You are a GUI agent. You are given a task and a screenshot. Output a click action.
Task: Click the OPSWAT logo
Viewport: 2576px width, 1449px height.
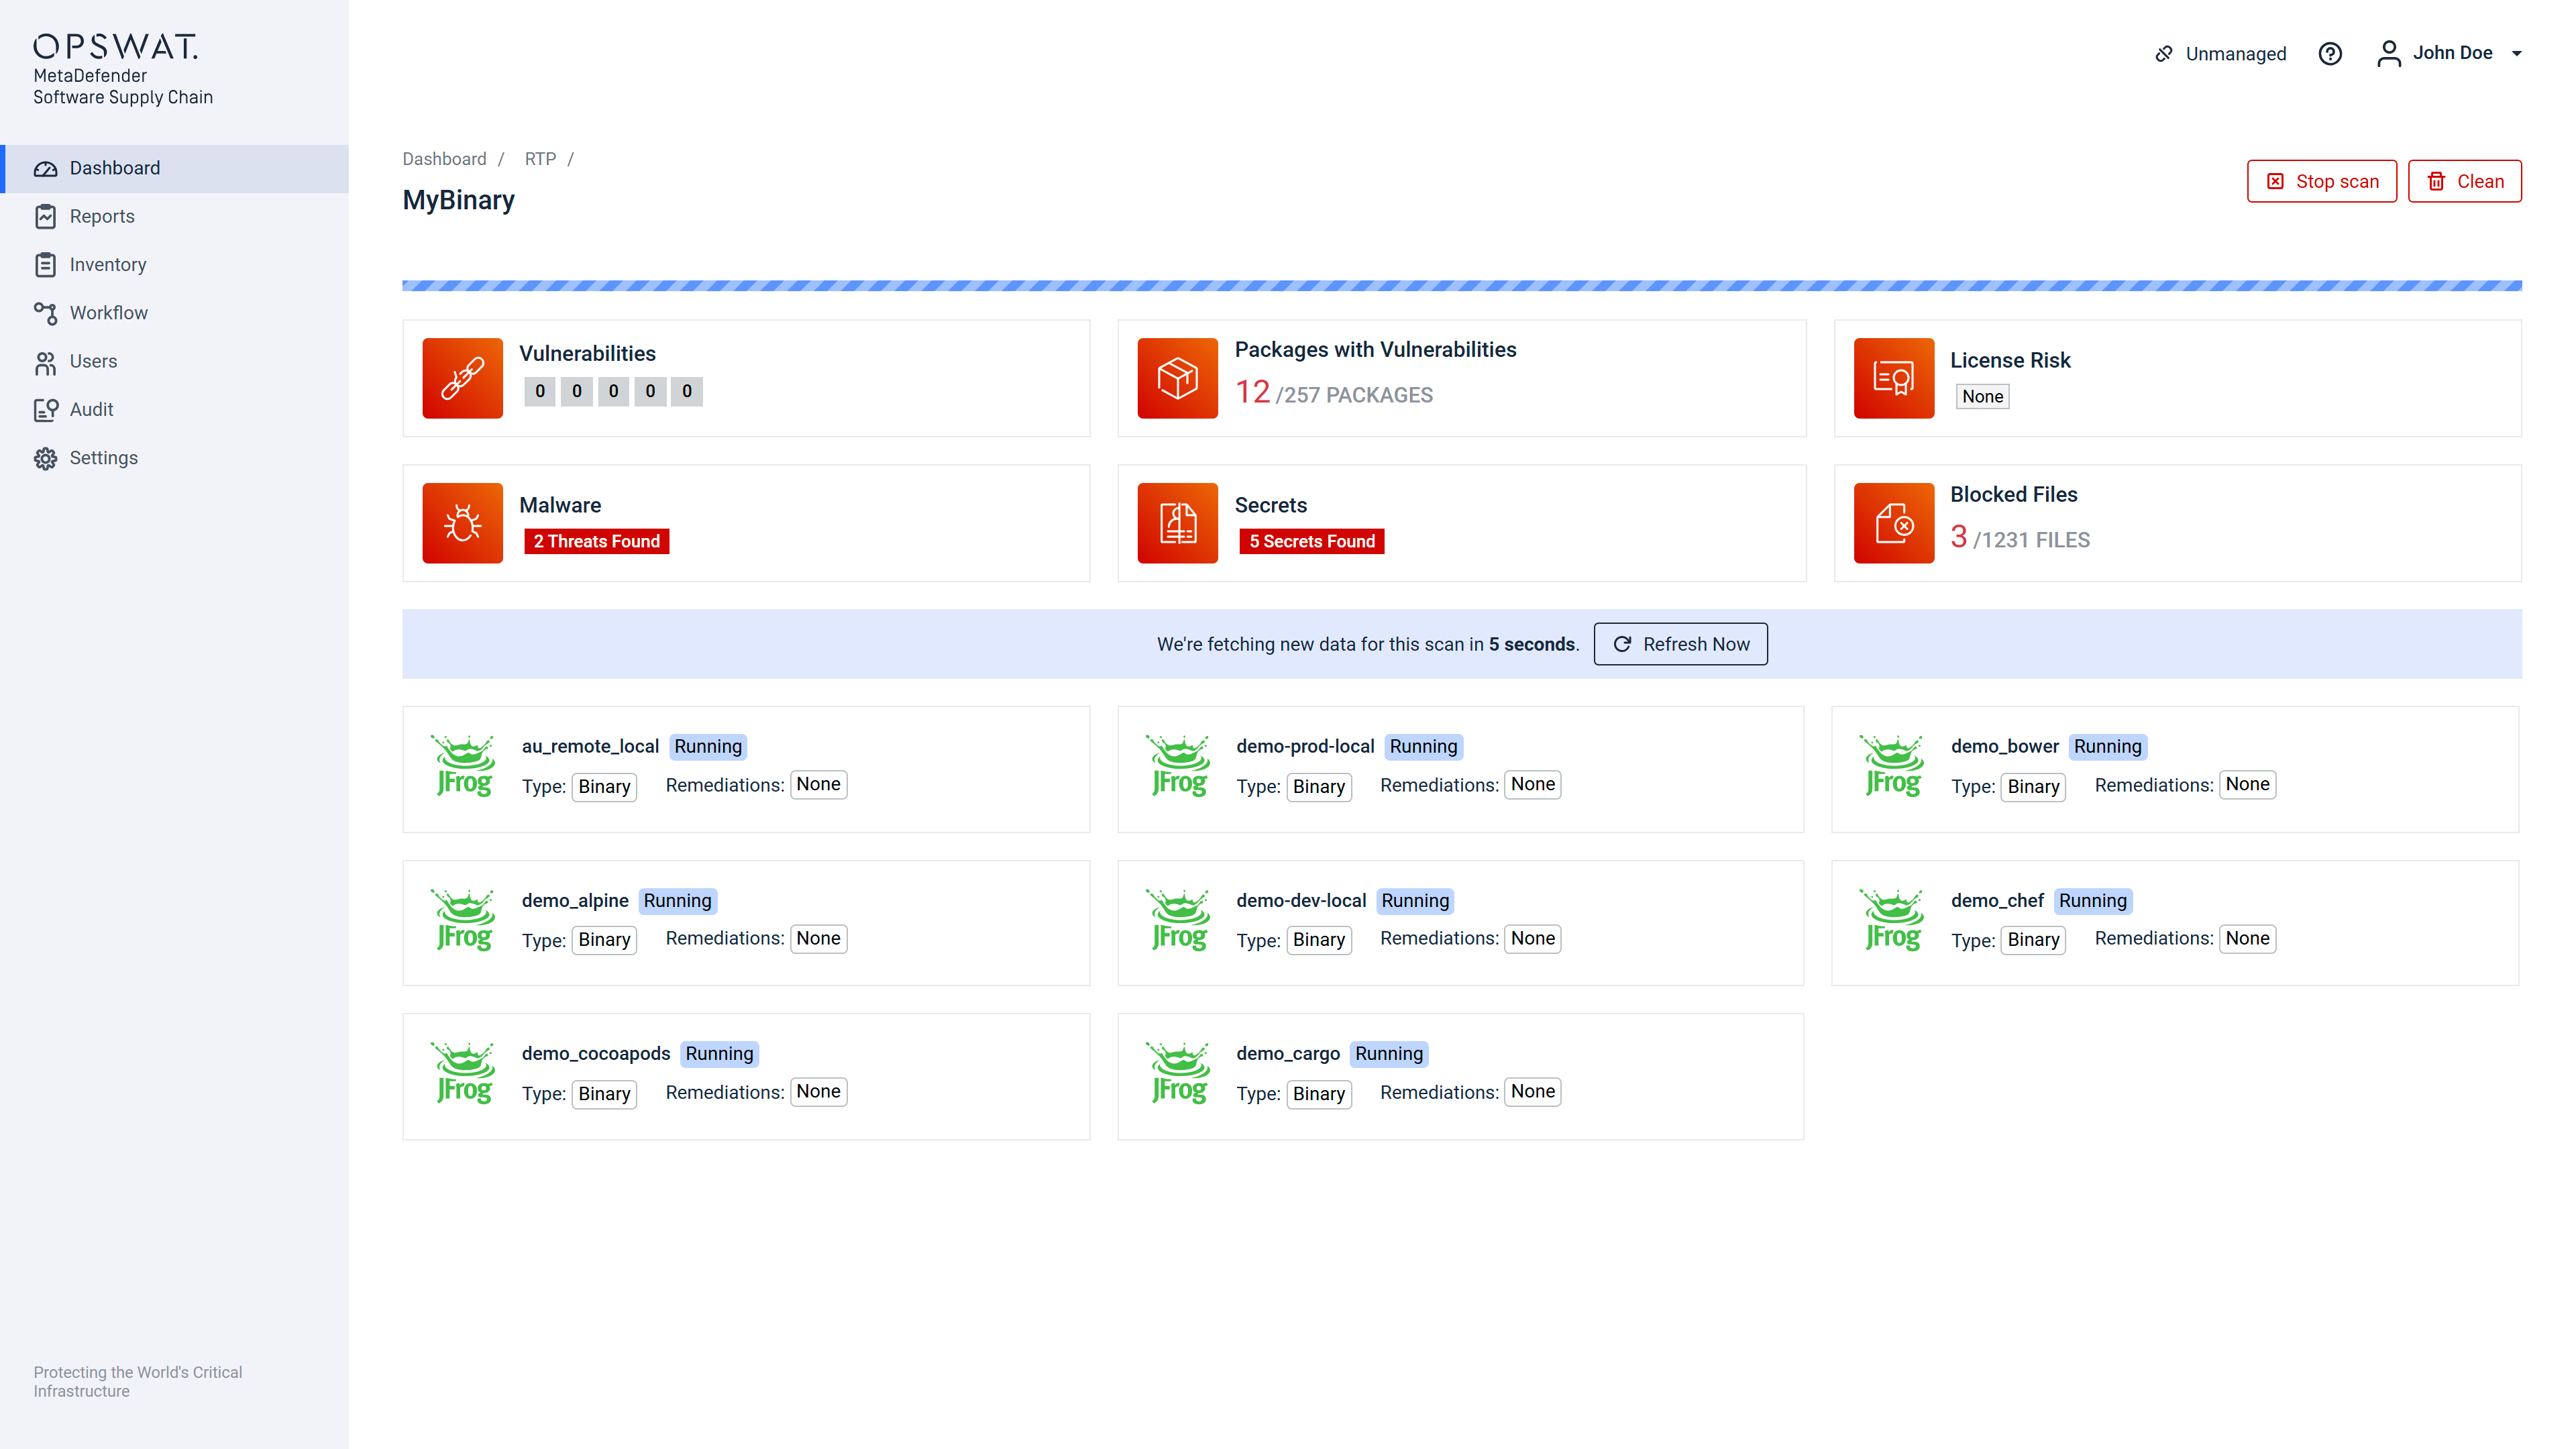[116, 46]
